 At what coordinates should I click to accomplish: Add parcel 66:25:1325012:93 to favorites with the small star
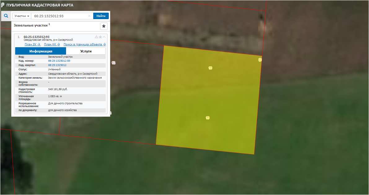click(x=100, y=37)
